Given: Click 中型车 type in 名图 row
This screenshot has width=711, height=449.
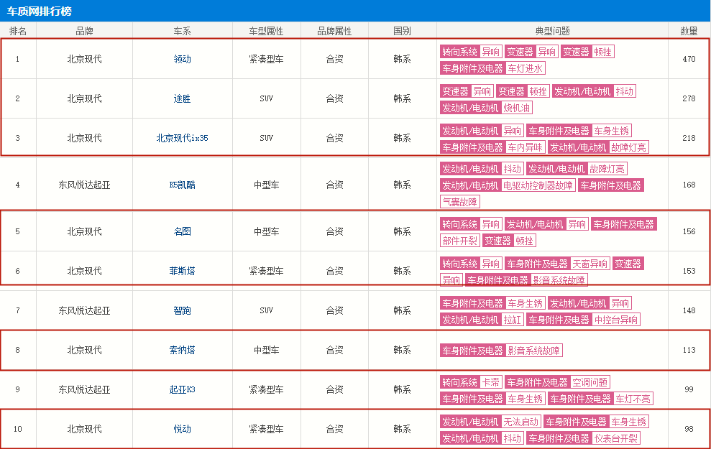Looking at the screenshot, I should [266, 231].
